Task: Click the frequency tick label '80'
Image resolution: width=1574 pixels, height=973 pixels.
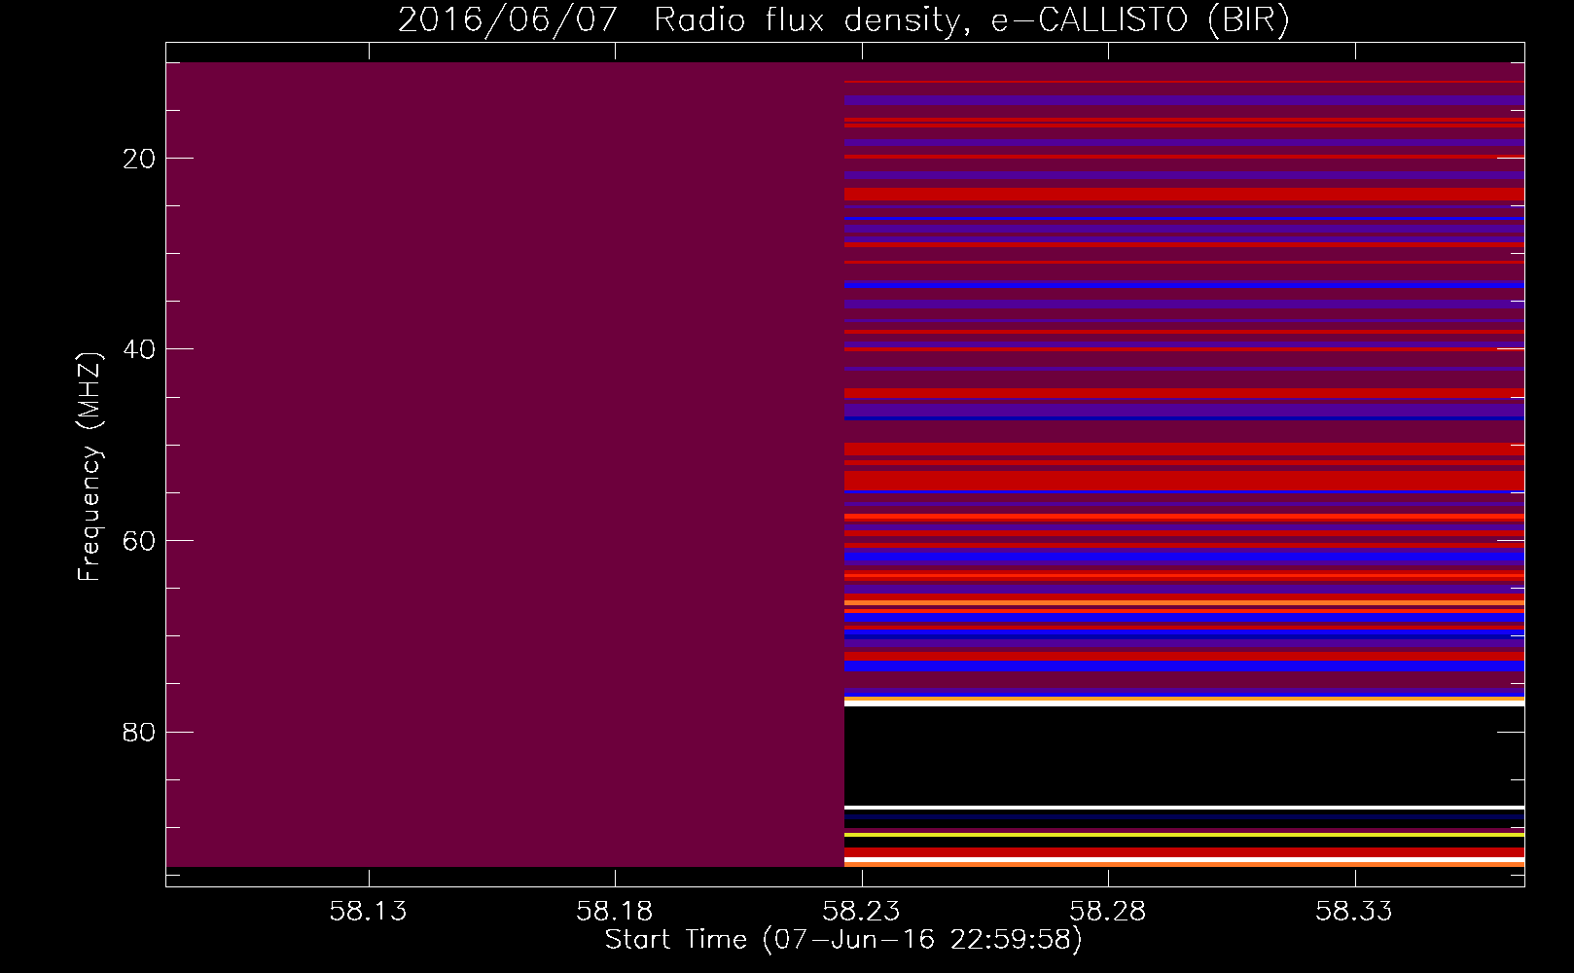Action: [x=140, y=731]
